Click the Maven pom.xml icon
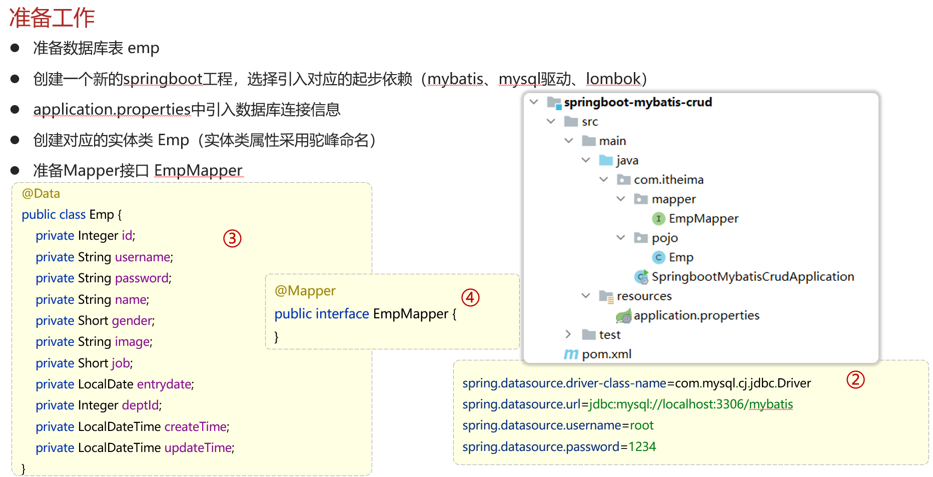The image size is (933, 477). click(571, 354)
